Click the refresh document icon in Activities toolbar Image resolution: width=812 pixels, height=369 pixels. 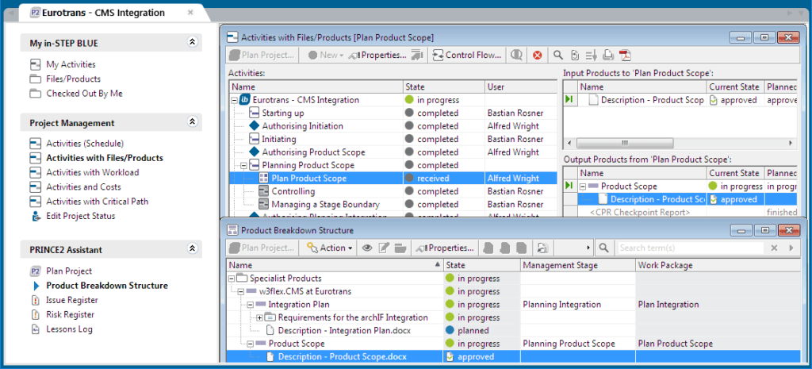574,55
